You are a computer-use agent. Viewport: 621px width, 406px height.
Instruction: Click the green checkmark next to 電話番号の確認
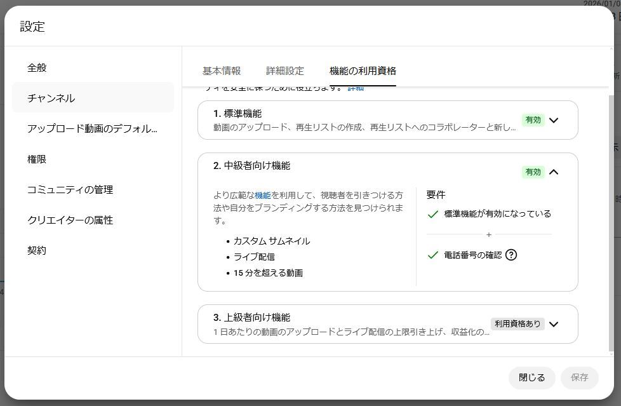coord(433,255)
